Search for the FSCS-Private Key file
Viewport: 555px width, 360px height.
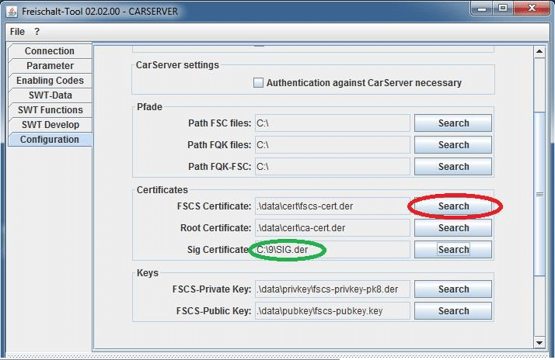tap(452, 289)
